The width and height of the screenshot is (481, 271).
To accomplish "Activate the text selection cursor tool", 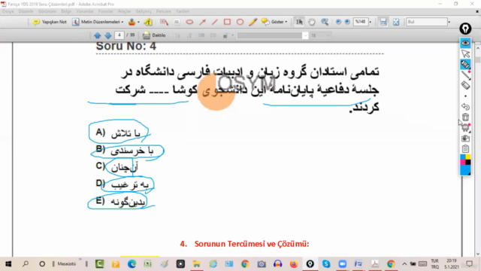I will pyautogui.click(x=299, y=22).
